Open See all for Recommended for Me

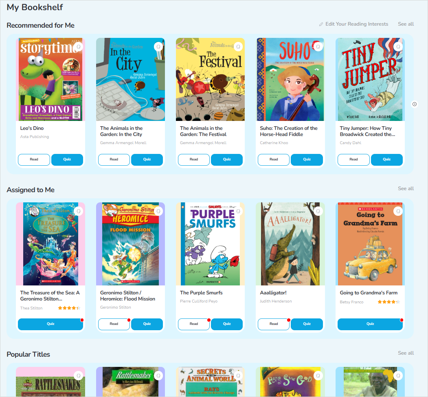click(x=406, y=24)
